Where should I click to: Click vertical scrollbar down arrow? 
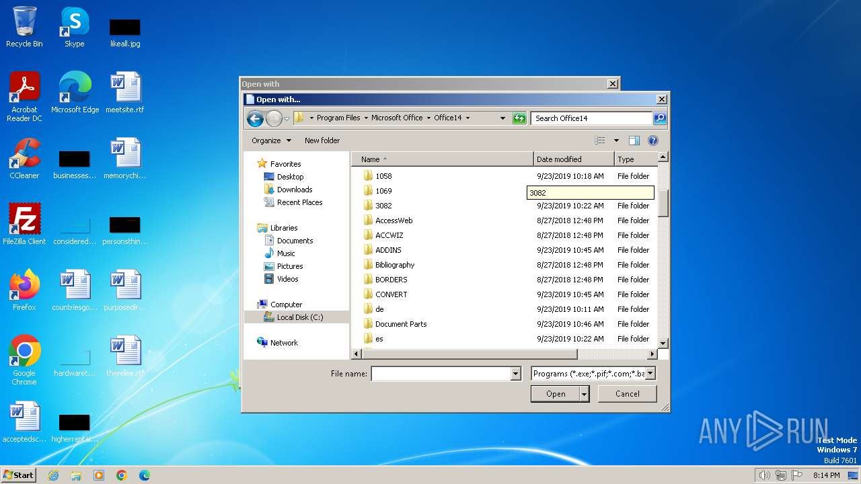click(663, 343)
